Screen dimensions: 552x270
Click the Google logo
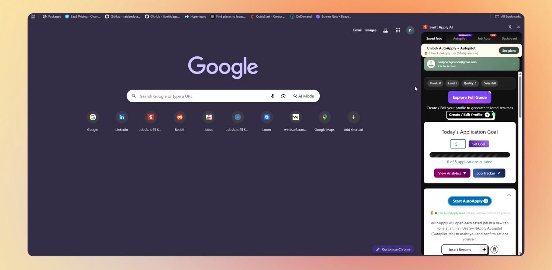coord(223,67)
